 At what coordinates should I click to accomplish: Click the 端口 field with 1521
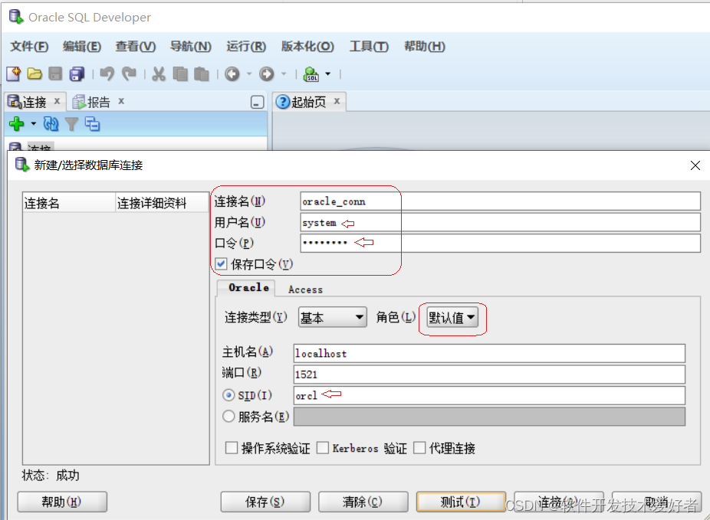click(x=489, y=374)
